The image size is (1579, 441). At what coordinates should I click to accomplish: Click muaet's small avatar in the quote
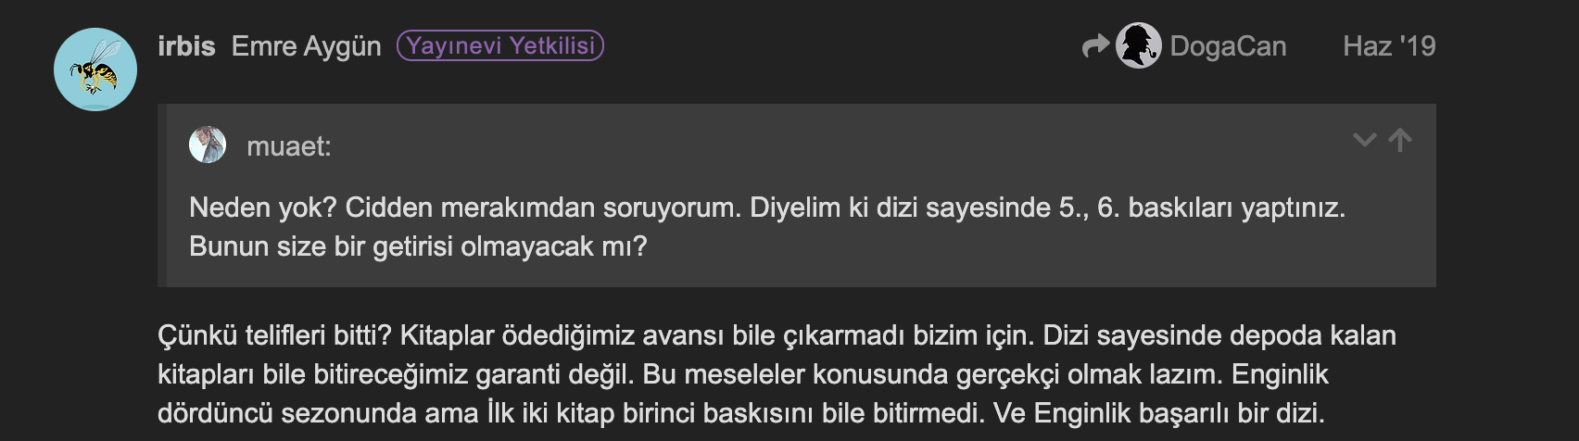[x=208, y=145]
